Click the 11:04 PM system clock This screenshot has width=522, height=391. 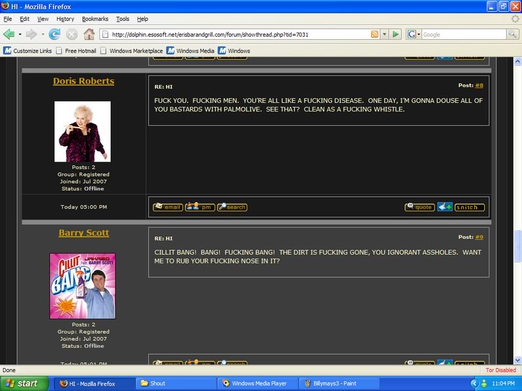coord(503,383)
